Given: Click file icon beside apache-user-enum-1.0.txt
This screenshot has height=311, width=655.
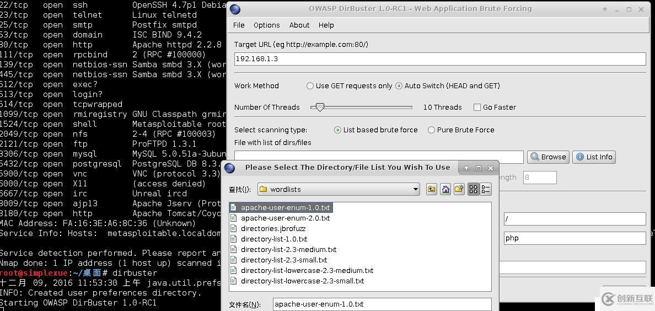Looking at the screenshot, I should 234,208.
